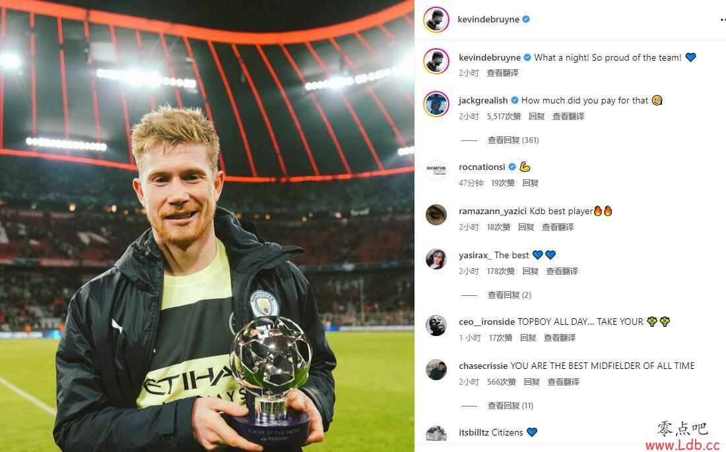Click ceo__ironside's profile picture

pyautogui.click(x=436, y=325)
